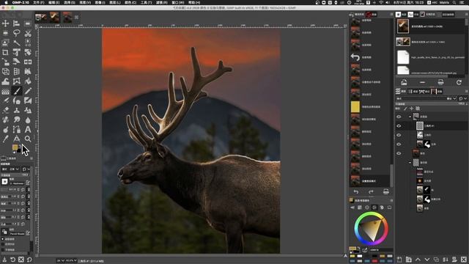This screenshot has height=264, width=469.
Task: Open the unit dropdown in status bar
Action: coord(60,261)
